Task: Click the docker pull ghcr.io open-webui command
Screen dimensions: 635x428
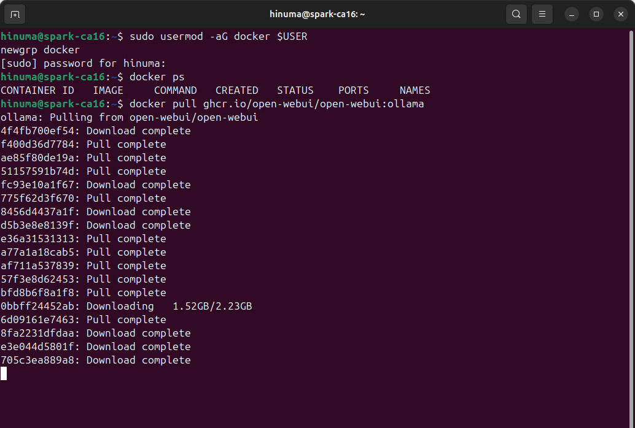Action: 276,104
